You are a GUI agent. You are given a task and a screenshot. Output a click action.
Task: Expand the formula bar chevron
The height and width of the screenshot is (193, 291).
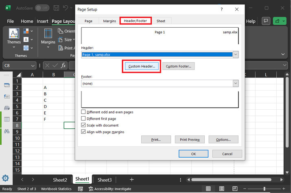click(284, 65)
